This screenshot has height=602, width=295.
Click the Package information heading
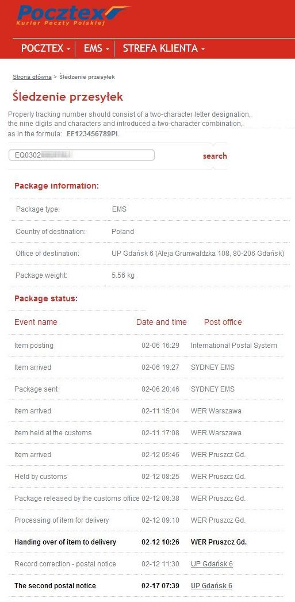[56, 186]
